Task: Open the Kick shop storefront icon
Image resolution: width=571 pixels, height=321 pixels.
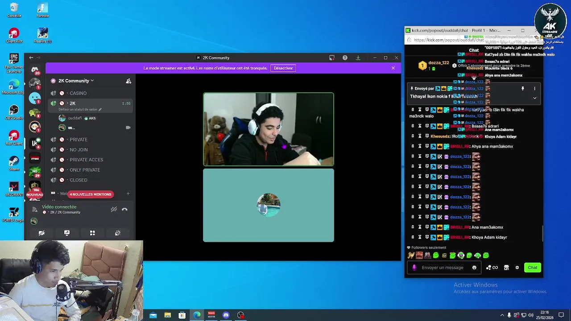Action: [506, 267]
